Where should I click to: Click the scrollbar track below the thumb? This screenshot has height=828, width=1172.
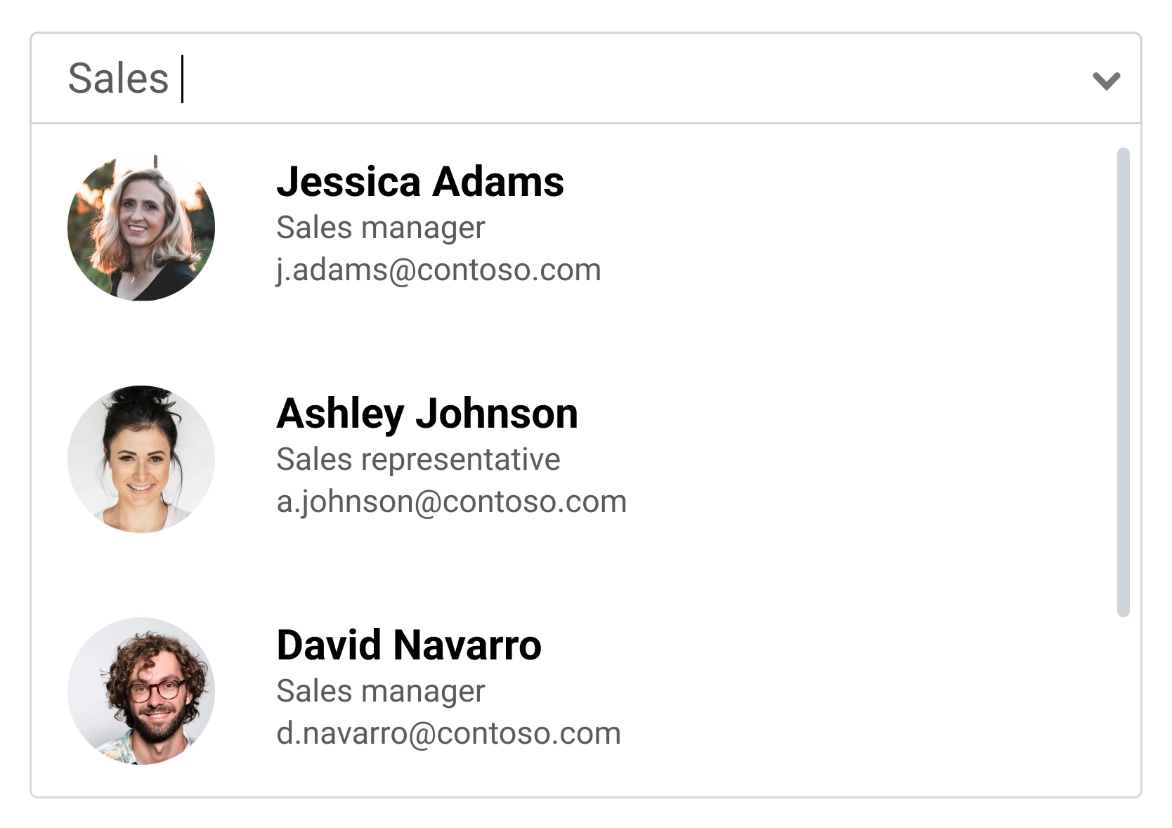pos(1123,702)
